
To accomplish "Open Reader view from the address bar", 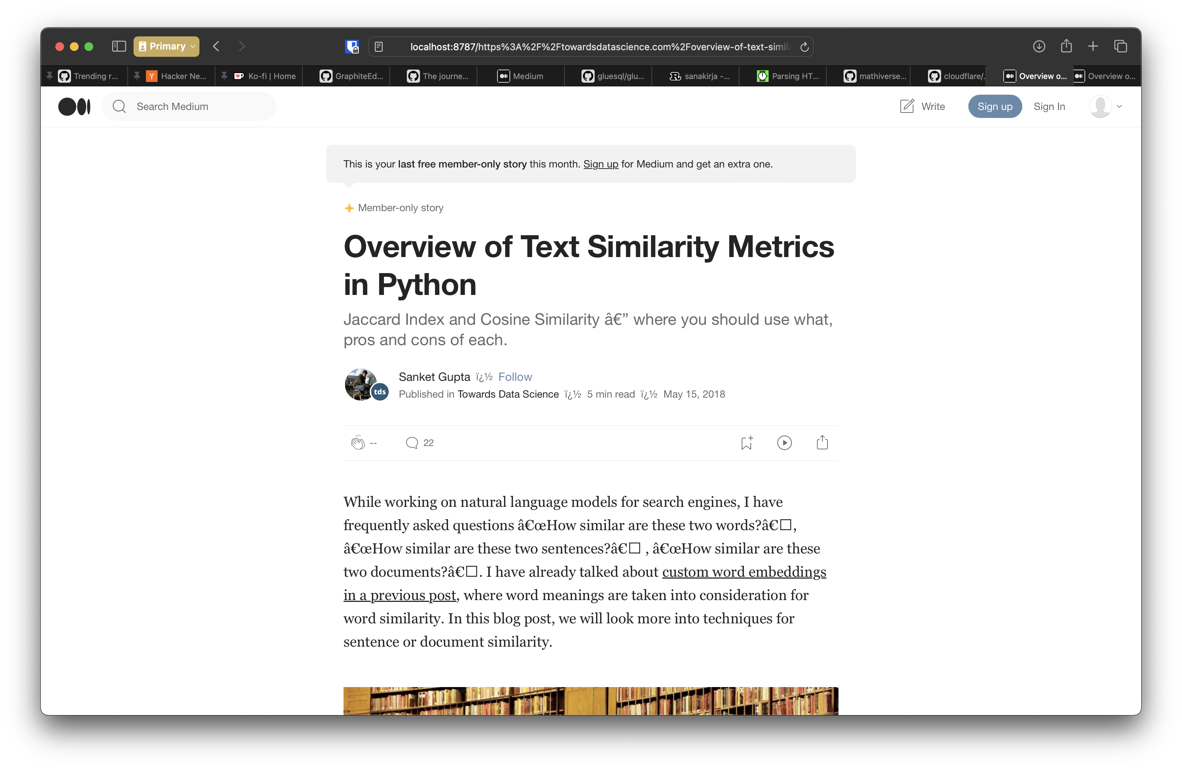I will coord(379,46).
